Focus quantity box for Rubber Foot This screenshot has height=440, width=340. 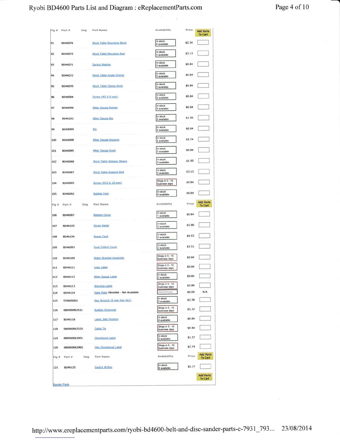[x=204, y=193]
